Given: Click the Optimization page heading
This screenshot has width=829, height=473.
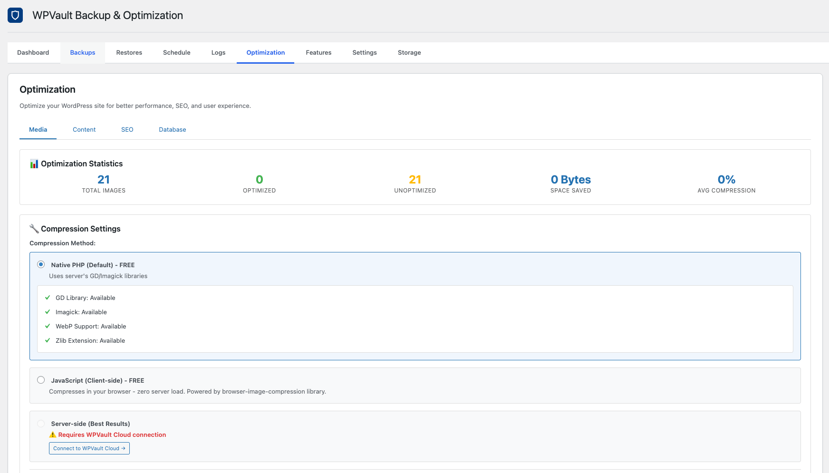Looking at the screenshot, I should click(48, 89).
